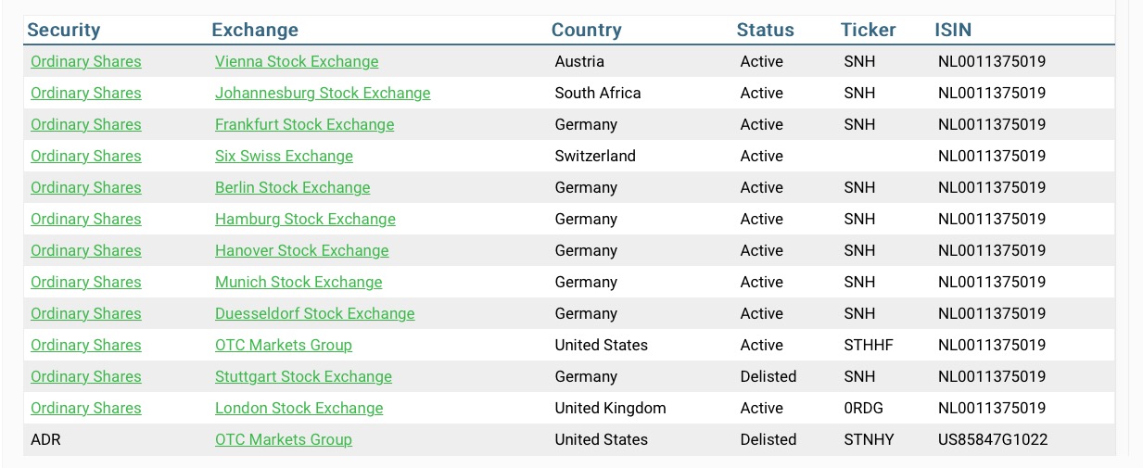Screen dimensions: 1143x468
Task: Follow the Duesseldorf Stock Exchange link
Action: [314, 314]
